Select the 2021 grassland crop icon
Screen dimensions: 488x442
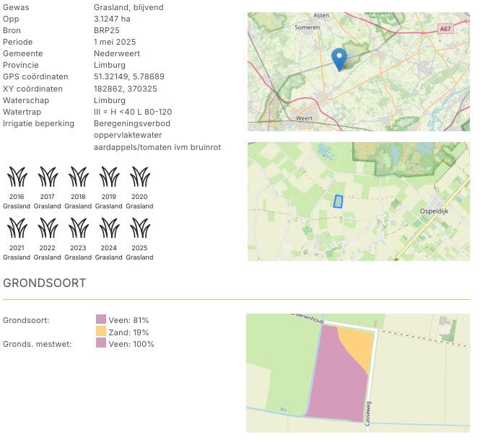pos(17,228)
